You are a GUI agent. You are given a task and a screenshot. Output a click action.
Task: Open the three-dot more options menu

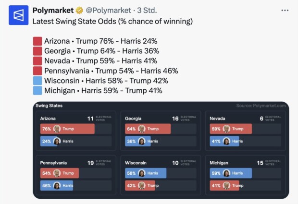pos(285,11)
